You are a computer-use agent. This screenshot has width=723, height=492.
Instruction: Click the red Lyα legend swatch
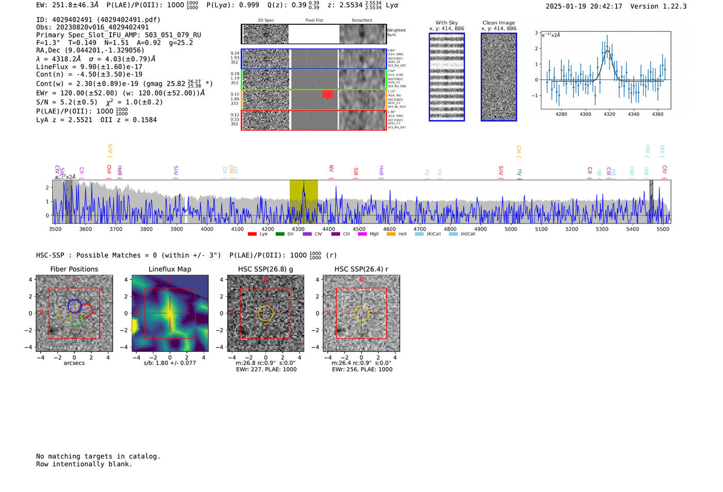point(252,234)
